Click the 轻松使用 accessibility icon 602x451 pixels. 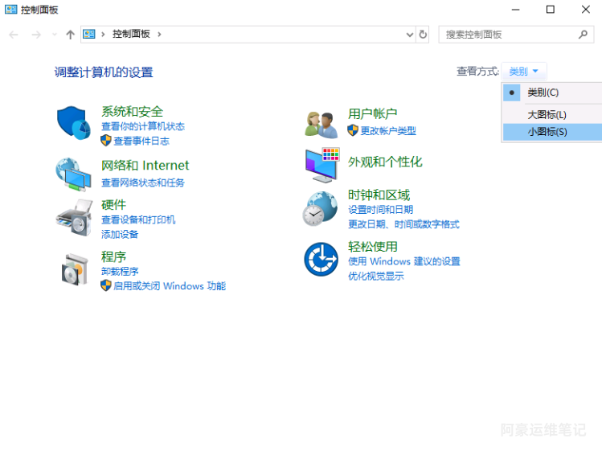coord(321,260)
